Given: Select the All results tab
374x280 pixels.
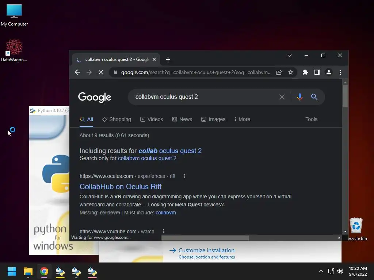Looking at the screenshot, I should 86,119.
